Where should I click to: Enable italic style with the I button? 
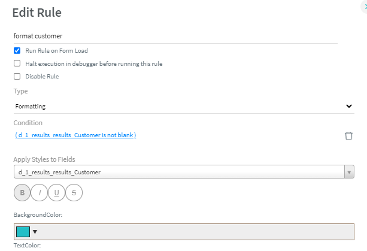point(40,192)
